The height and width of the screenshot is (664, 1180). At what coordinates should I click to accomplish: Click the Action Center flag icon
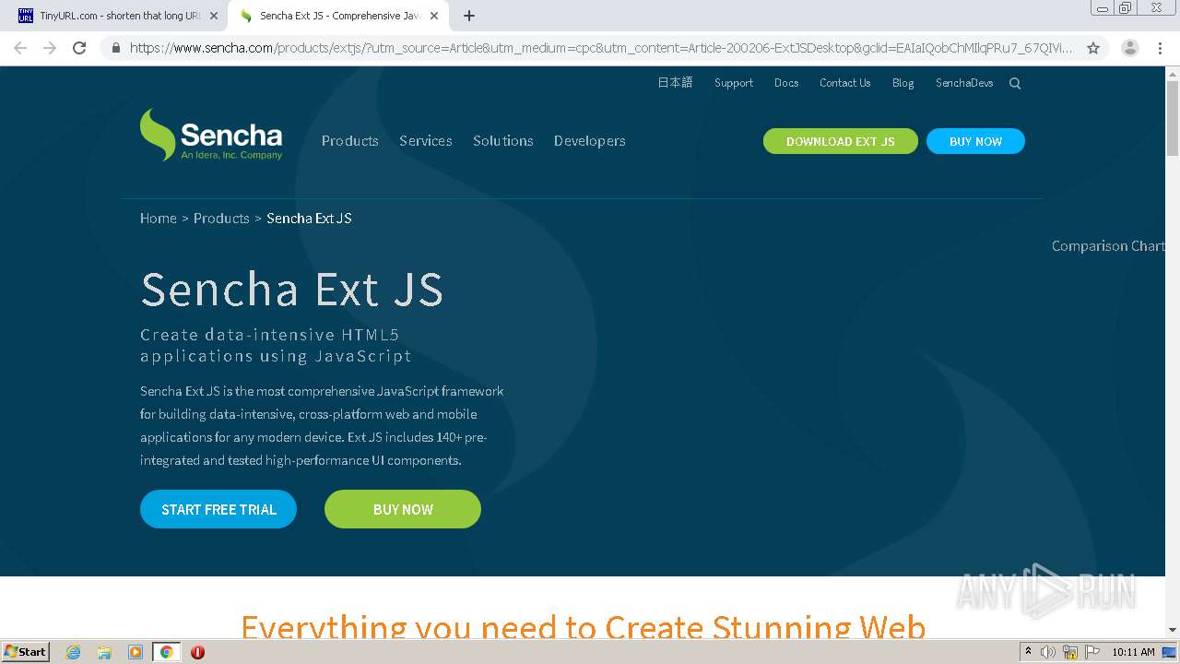coord(1092,652)
